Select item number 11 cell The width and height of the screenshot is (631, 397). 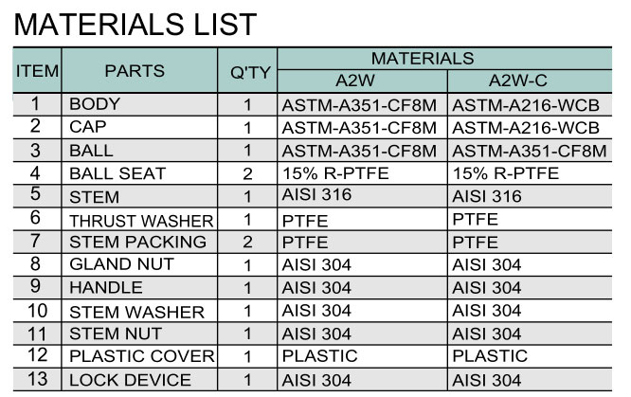click(x=37, y=334)
